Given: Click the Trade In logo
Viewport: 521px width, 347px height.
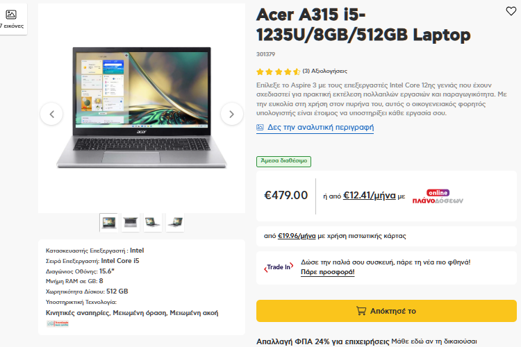Looking at the screenshot, I should (x=279, y=267).
